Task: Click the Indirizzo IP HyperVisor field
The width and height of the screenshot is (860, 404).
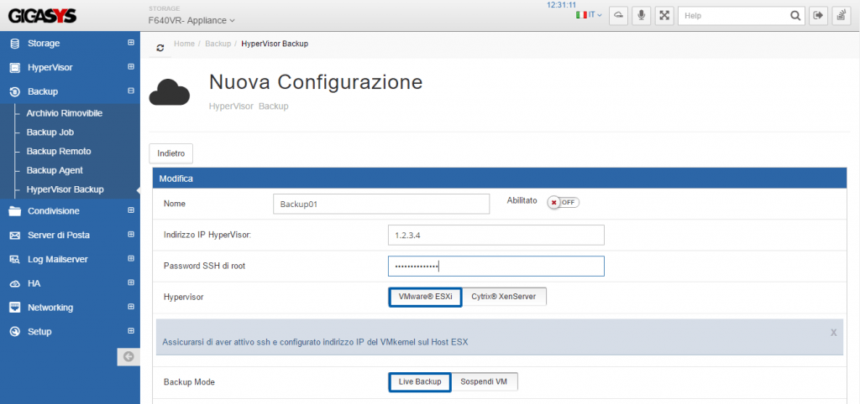Action: click(496, 235)
